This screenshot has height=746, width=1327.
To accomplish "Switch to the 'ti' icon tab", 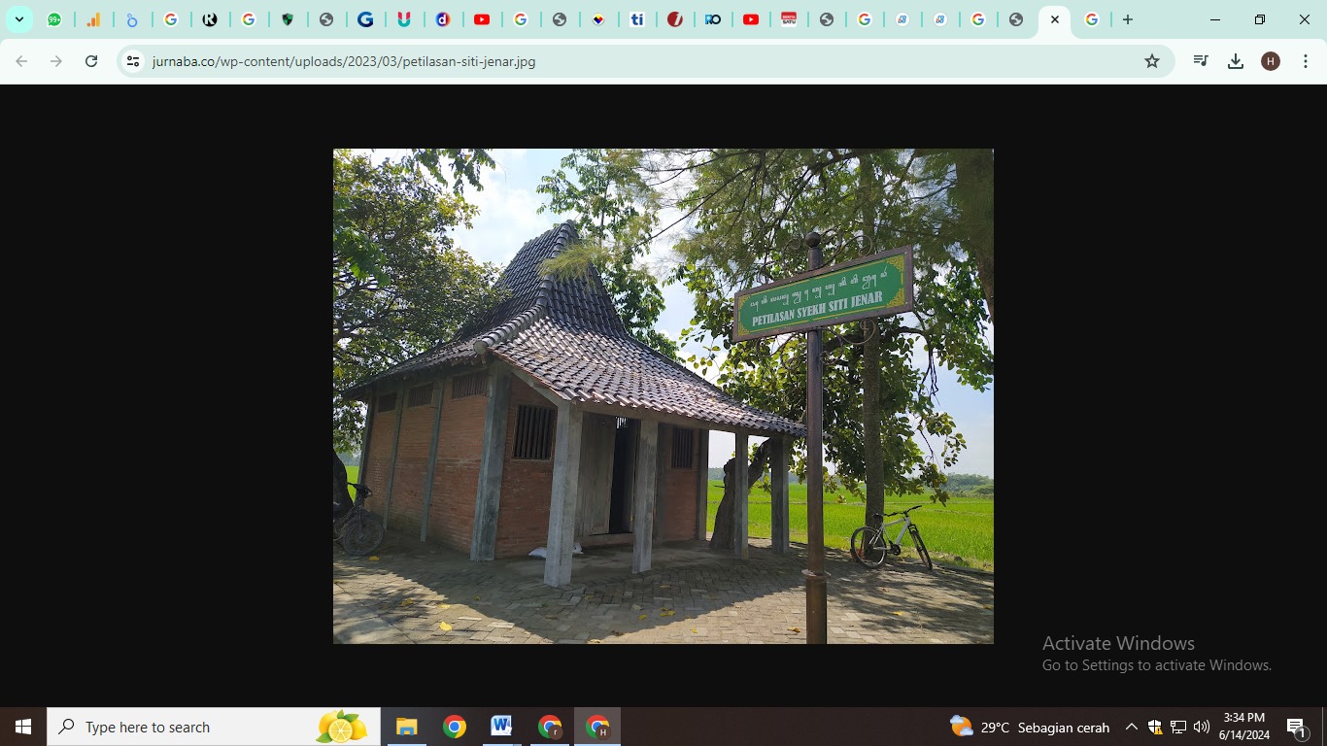I will (x=636, y=19).
